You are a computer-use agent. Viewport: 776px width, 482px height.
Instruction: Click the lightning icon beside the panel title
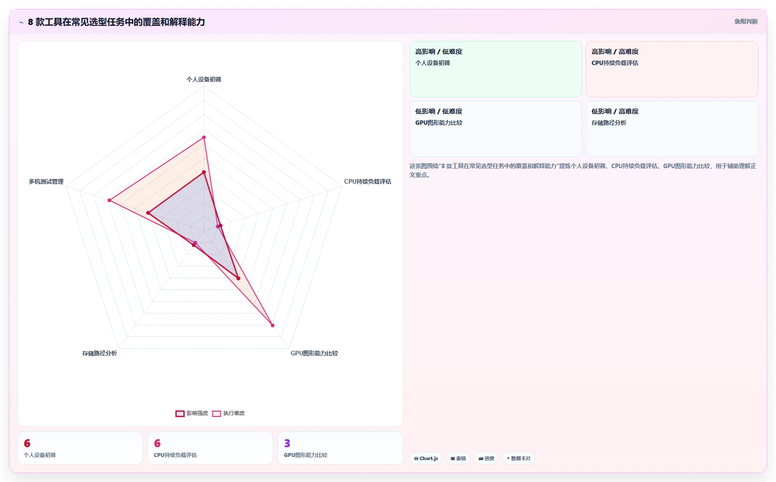point(21,22)
